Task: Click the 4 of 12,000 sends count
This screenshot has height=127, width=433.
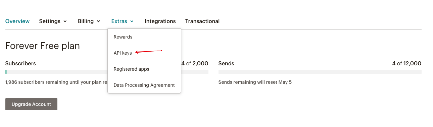Action: [x=406, y=63]
